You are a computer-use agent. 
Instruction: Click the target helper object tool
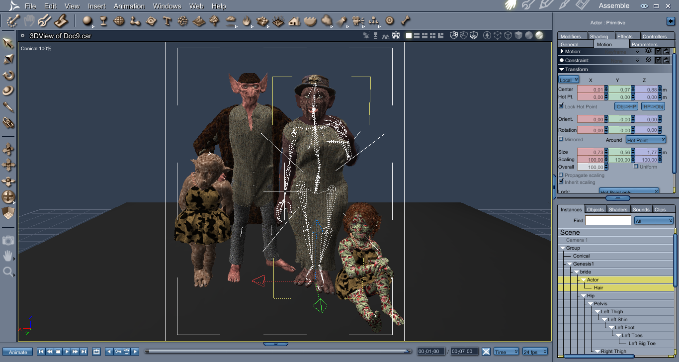pyautogui.click(x=390, y=21)
